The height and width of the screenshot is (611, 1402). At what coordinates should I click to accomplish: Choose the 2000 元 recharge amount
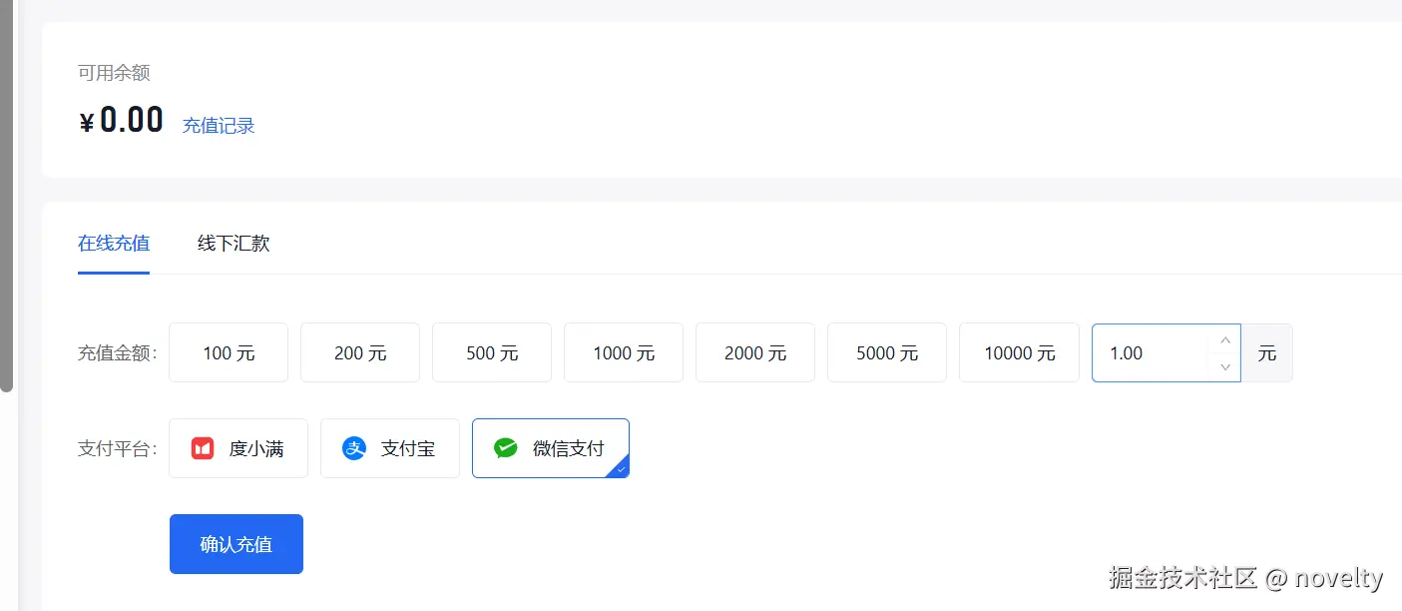tap(755, 352)
